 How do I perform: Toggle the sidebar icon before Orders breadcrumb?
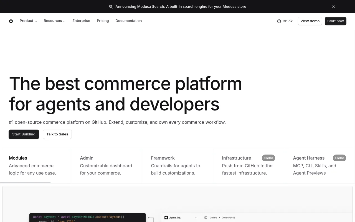[206, 218]
